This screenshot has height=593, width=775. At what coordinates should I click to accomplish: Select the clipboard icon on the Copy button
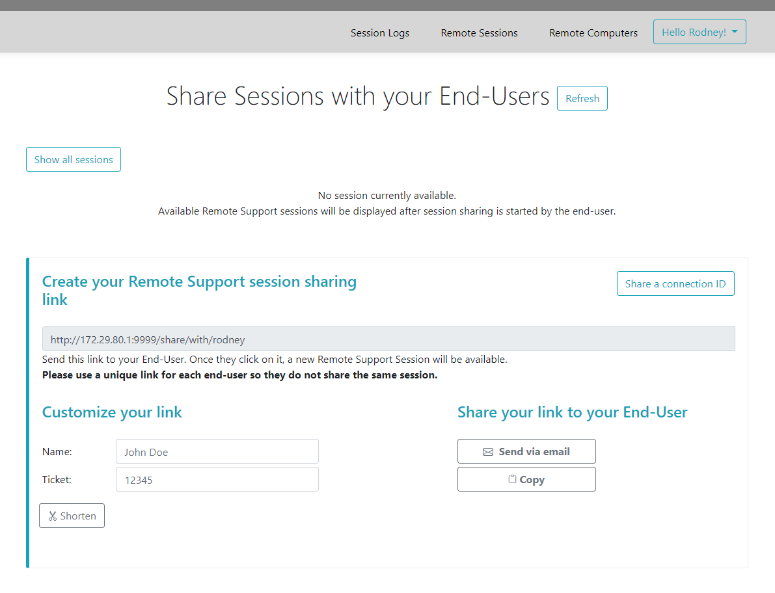(x=511, y=479)
